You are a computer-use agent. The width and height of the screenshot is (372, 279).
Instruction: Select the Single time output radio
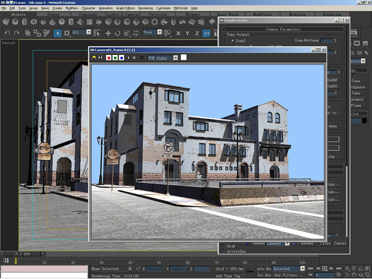[x=232, y=40]
